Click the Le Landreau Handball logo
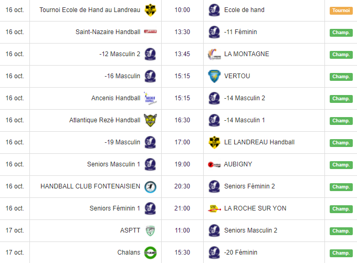The height and width of the screenshot is (263, 357). (214, 142)
